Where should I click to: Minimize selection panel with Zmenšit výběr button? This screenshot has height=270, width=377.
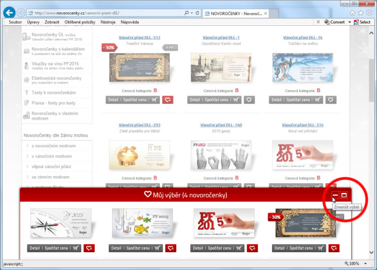coord(335,195)
